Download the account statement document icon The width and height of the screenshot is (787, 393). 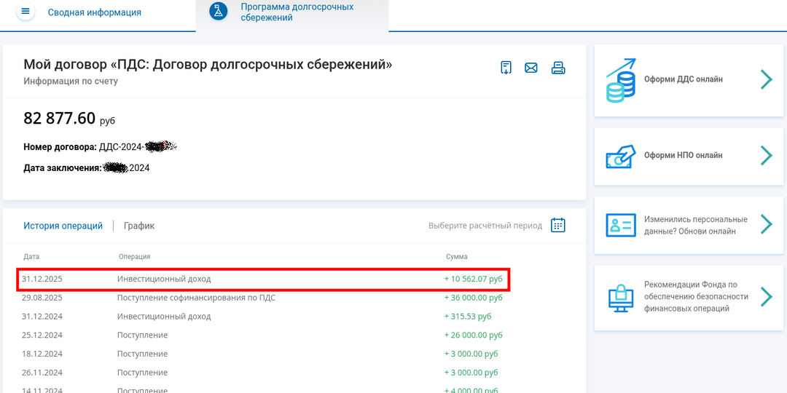coord(506,68)
